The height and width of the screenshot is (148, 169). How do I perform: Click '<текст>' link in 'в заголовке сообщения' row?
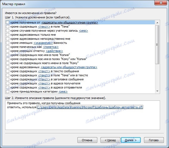pos(44,80)
